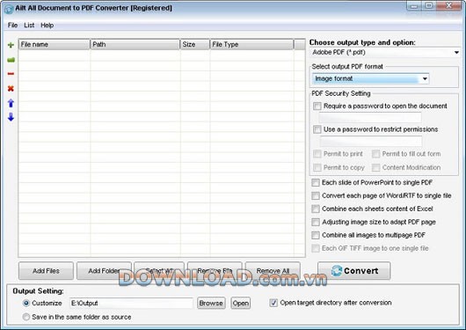
Task: Check Convert each page of Word/RTF option
Action: coord(316,195)
